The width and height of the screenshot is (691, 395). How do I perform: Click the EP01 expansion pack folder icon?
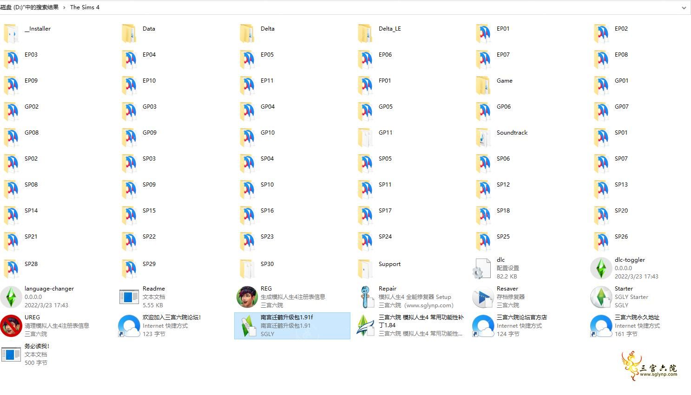click(x=483, y=33)
